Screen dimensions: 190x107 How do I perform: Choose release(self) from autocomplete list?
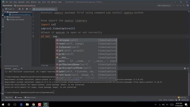coord(86,40)
